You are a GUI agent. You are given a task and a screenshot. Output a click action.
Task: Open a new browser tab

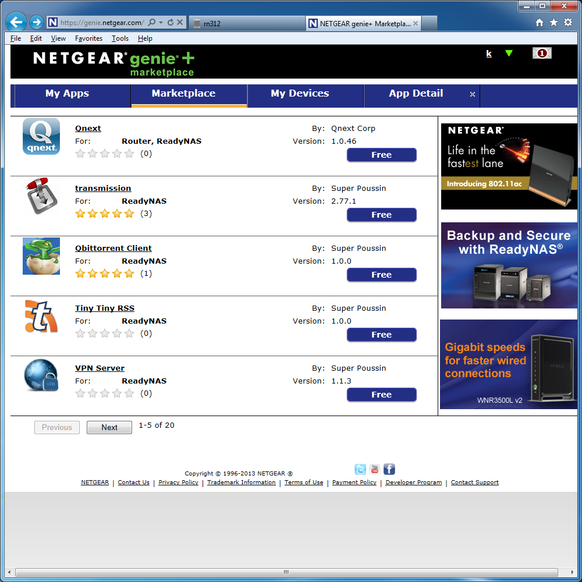(x=430, y=23)
